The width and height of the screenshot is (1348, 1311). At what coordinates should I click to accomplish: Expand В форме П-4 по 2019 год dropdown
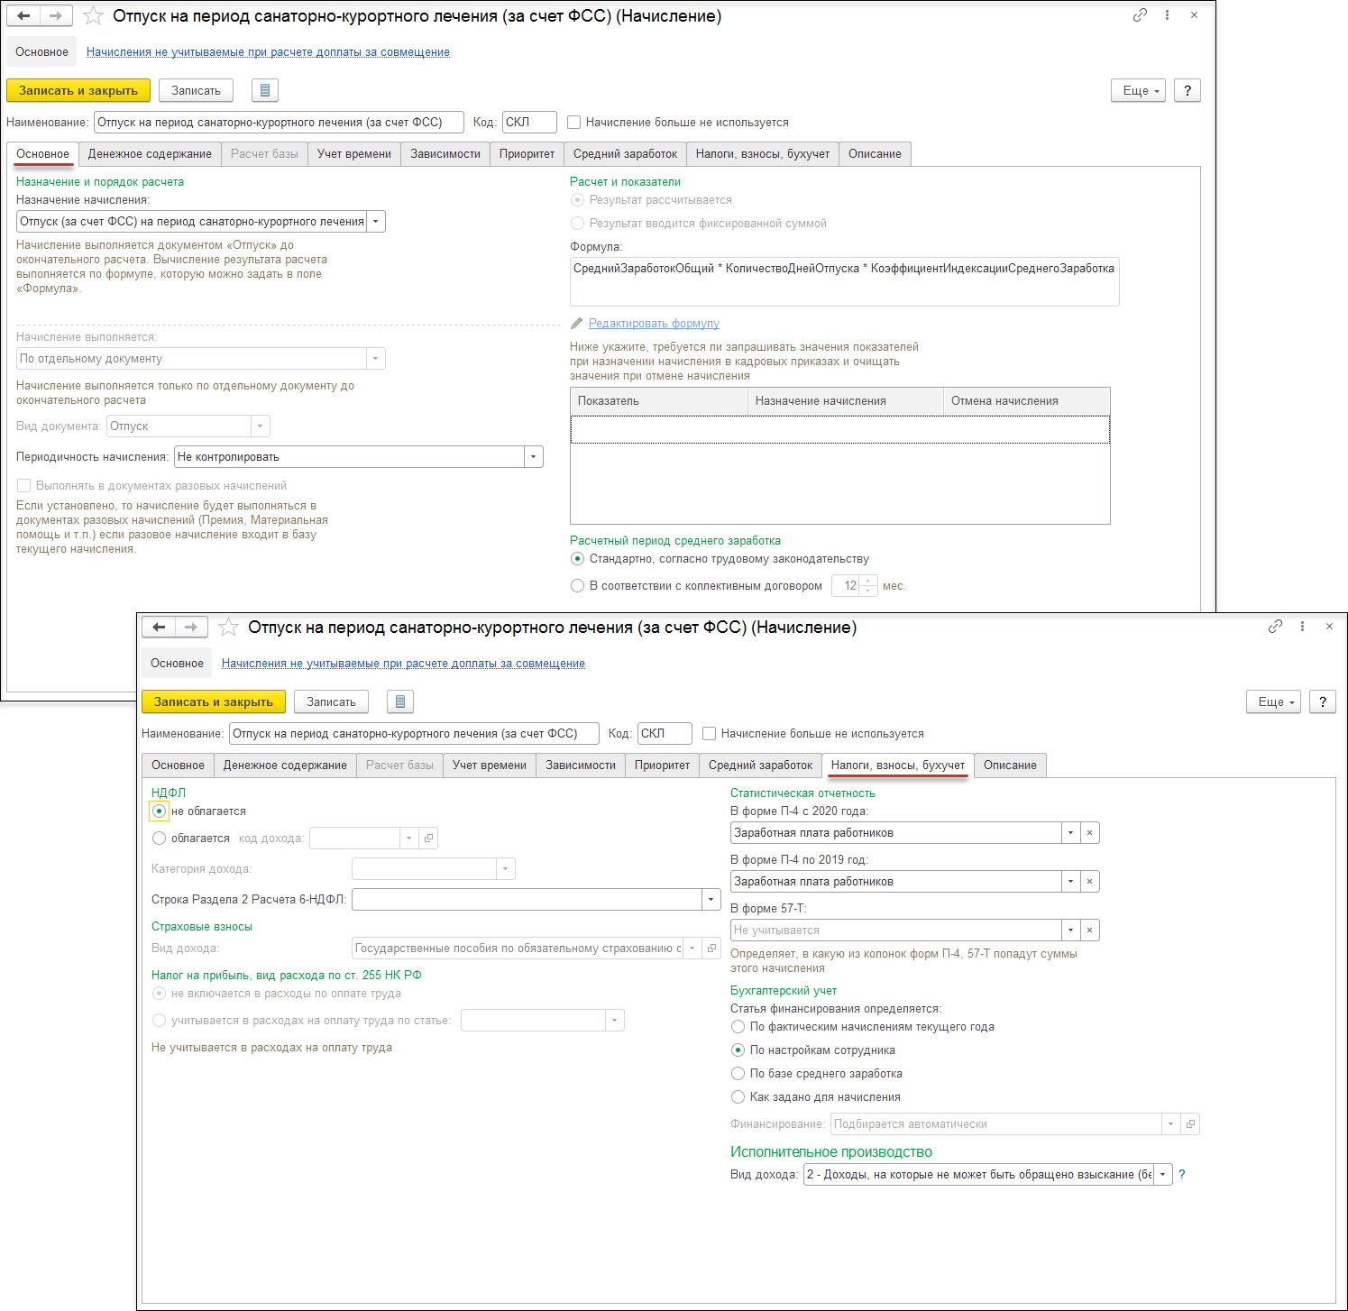click(1070, 882)
